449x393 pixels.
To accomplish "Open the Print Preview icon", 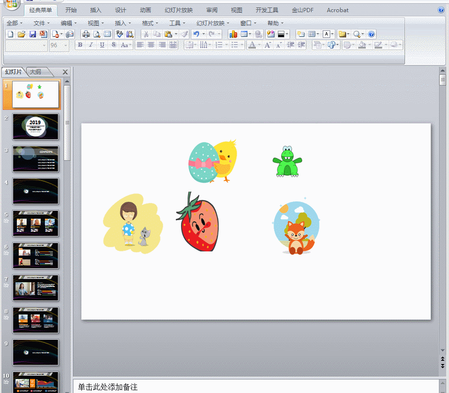I will click(x=96, y=34).
